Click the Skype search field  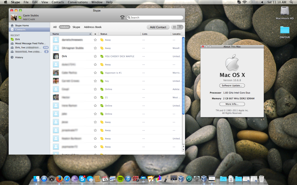click(155, 18)
